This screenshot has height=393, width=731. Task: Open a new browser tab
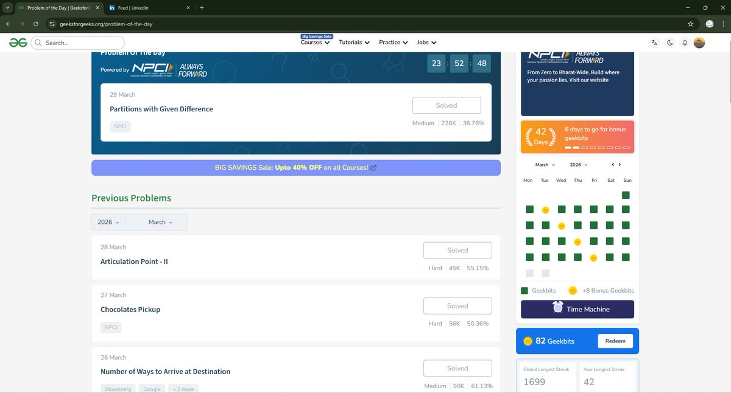[x=202, y=8]
